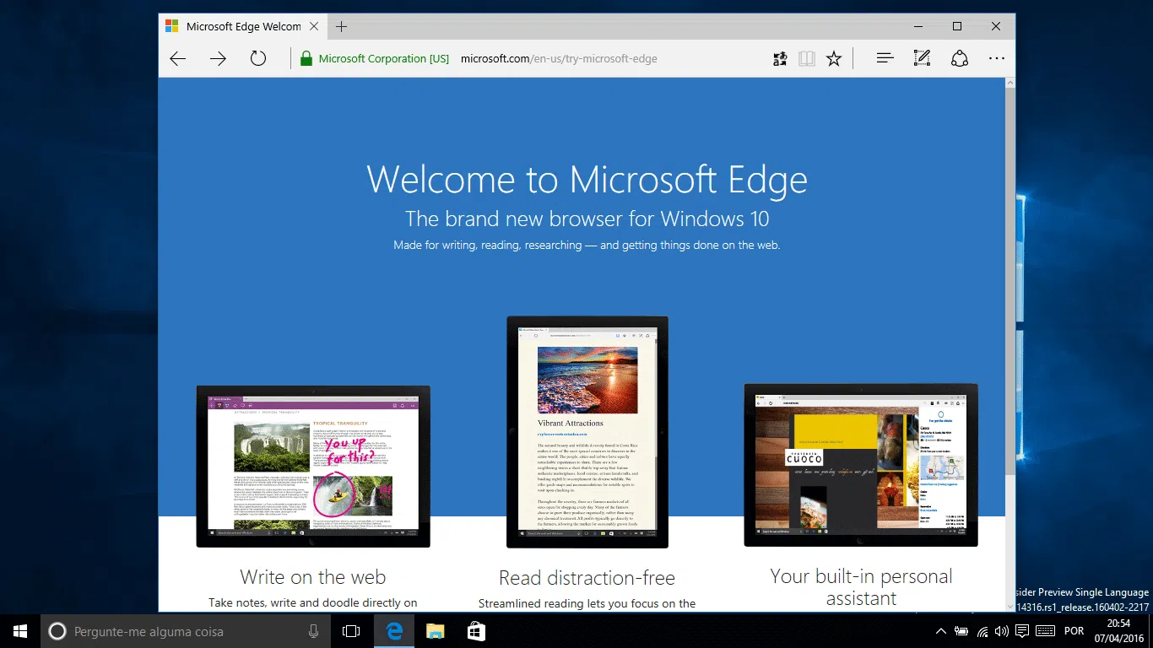Click the Vibrant Attractions tablet image
This screenshot has height=648, width=1153.
click(587, 432)
